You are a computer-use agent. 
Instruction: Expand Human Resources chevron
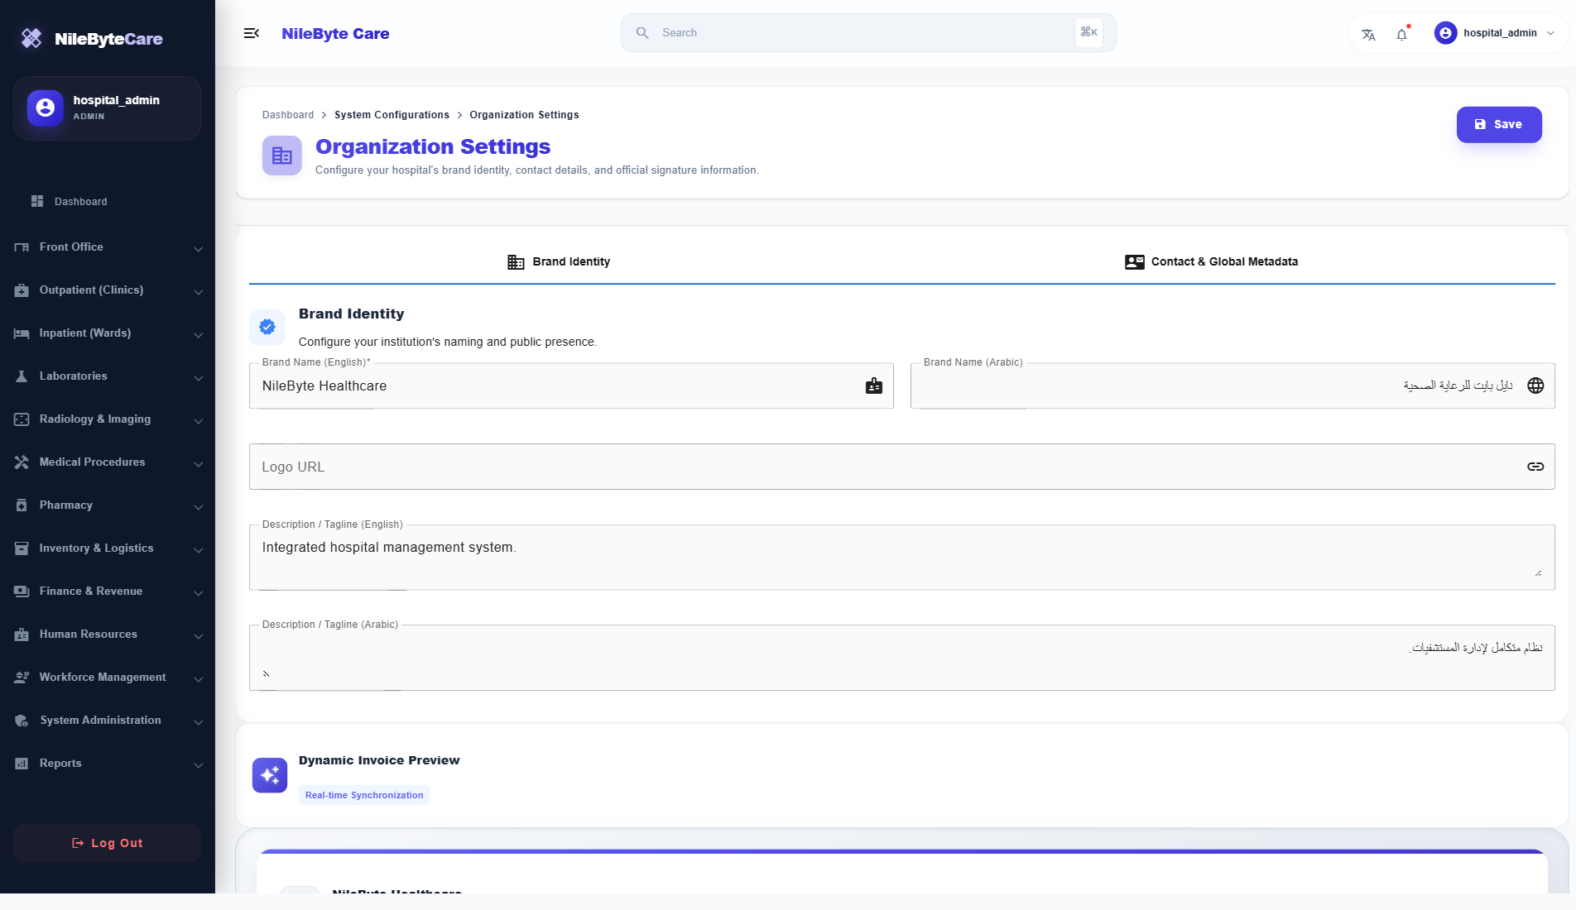click(x=198, y=635)
